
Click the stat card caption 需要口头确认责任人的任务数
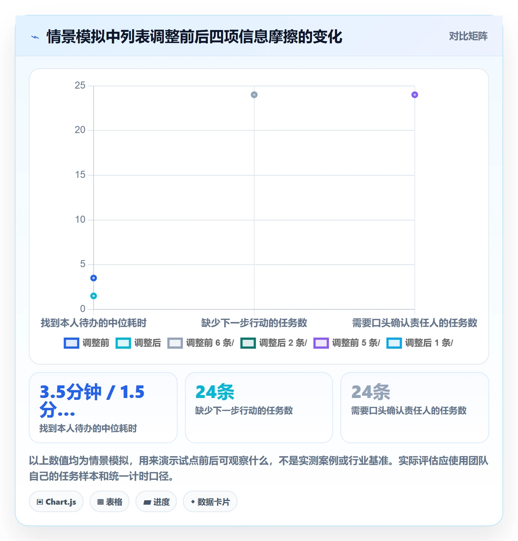409,411
